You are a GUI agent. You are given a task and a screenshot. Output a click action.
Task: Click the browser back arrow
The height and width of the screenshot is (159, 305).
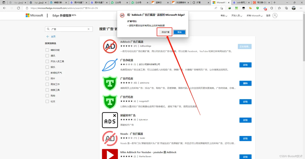pos(5,8)
